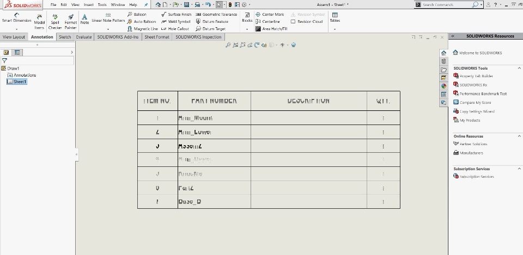Screen dimensions: 523x255
Task: Expand Smart Dimension dropdown arrow
Action: 16,29
